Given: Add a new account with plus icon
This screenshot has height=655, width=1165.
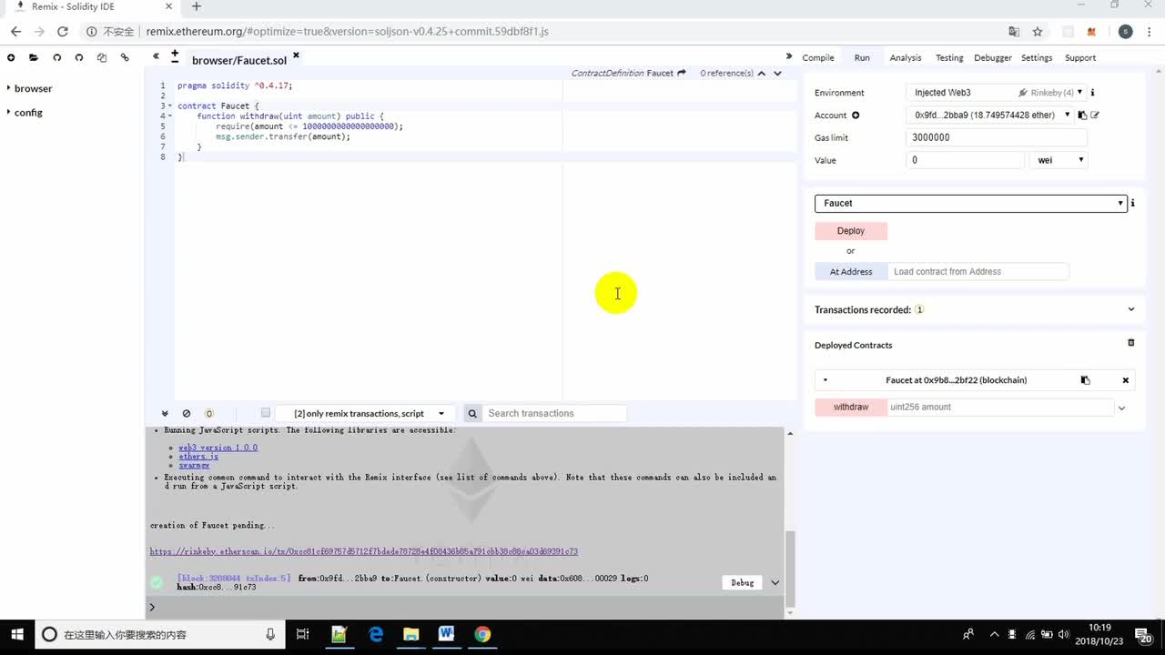Looking at the screenshot, I should coord(856,116).
